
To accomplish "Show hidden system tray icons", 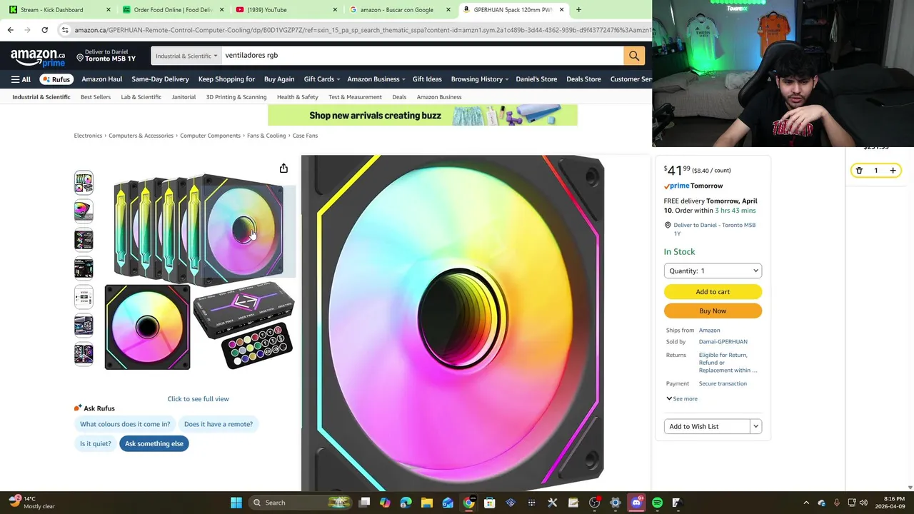I will click(x=806, y=503).
